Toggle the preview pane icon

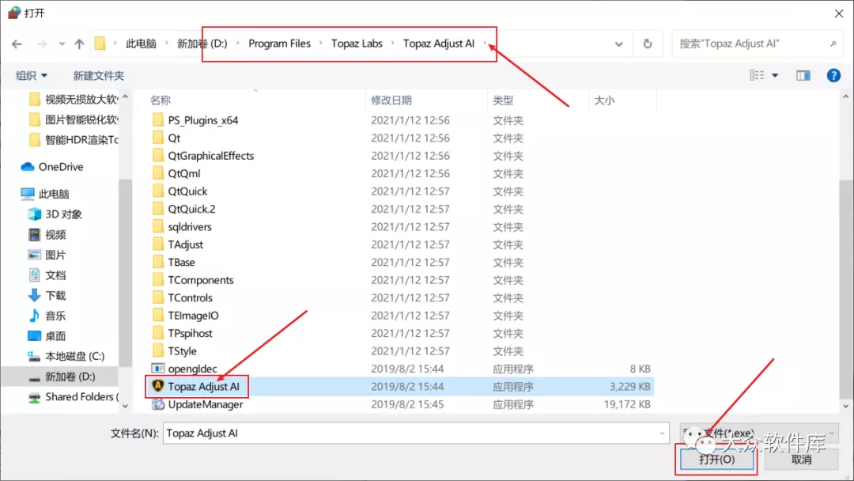pos(803,75)
